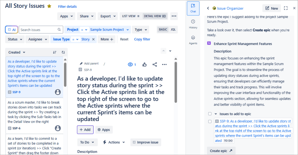Screen dimensions: 298x155
Task: Go back using Issue Organizer arrow
Action: pyautogui.click(x=208, y=8)
